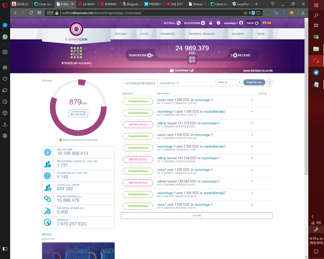Image resolution: width=324 pixels, height=259 pixels.
Task: Select ACTIVIDAD RECIENTE tab
Action: click(x=140, y=83)
